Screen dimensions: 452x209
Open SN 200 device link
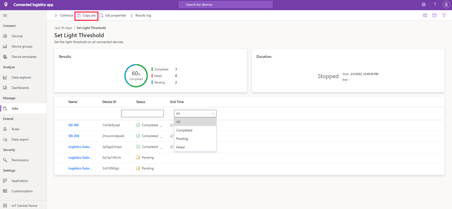[x=73, y=136]
